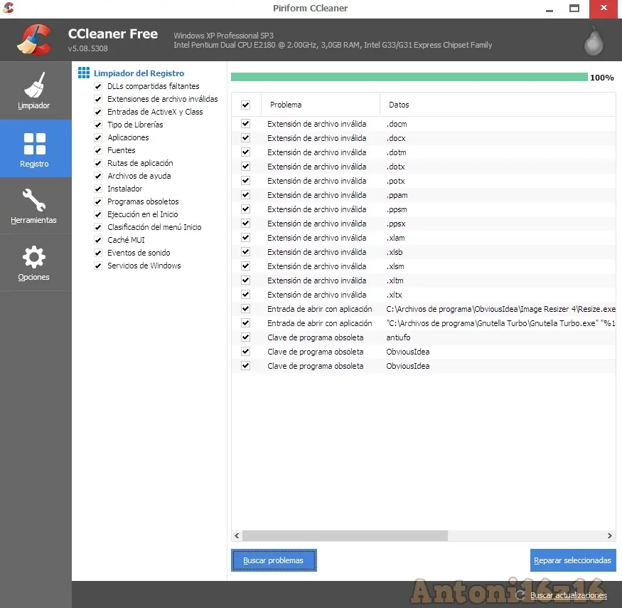Select the .xlsm extension row
This screenshot has width=622, height=608.
(424, 266)
